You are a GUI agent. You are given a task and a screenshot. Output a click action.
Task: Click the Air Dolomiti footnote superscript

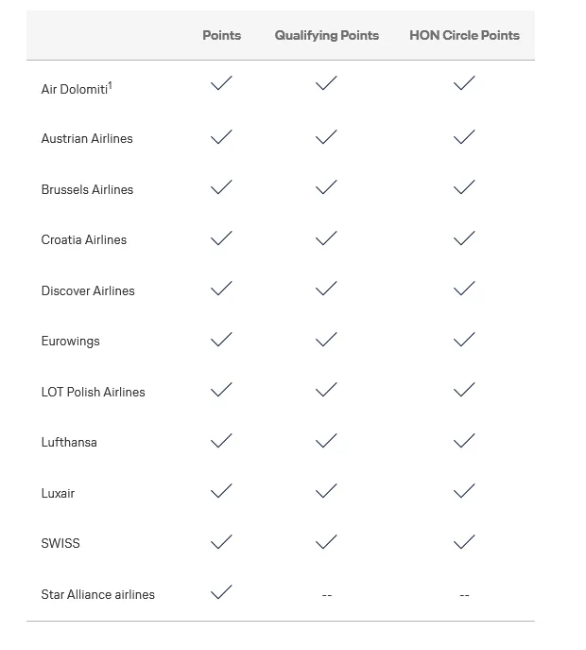[110, 85]
